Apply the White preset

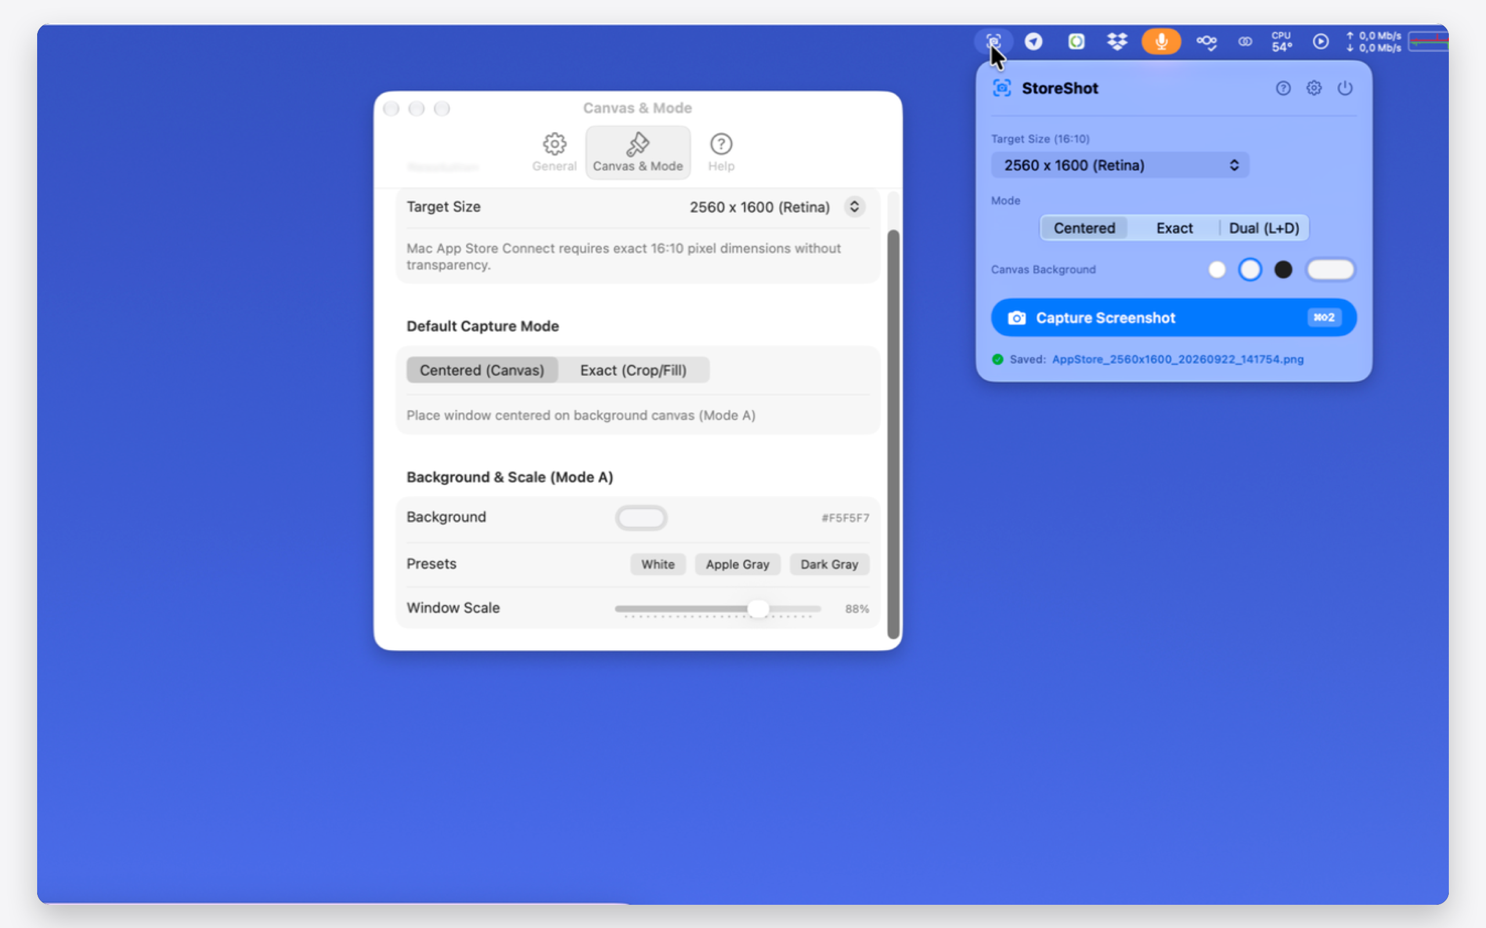[x=658, y=564]
